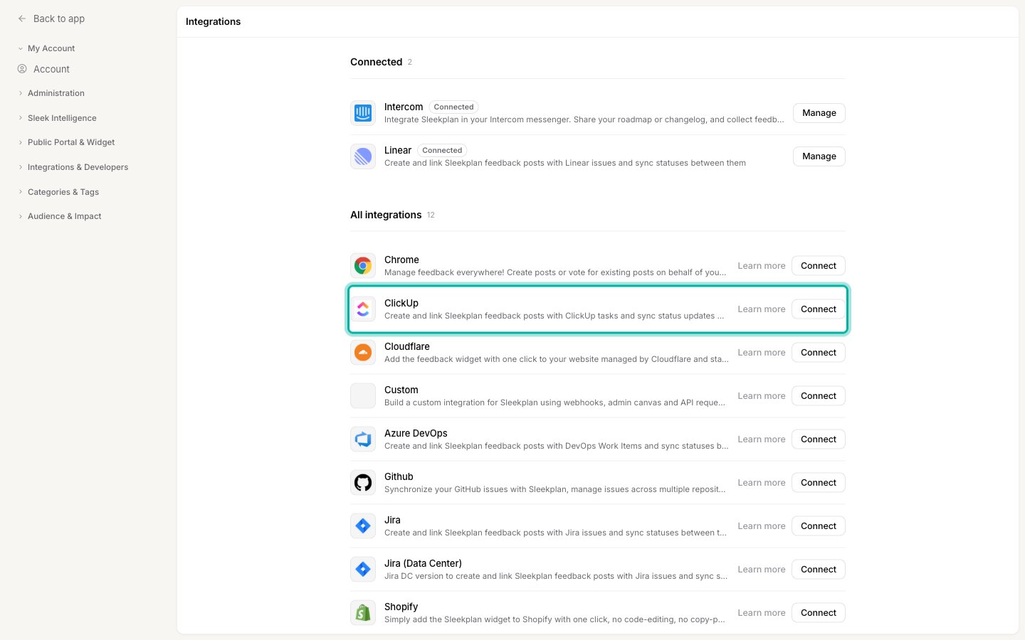
Task: Open the Account page in the sidebar
Action: [x=51, y=69]
